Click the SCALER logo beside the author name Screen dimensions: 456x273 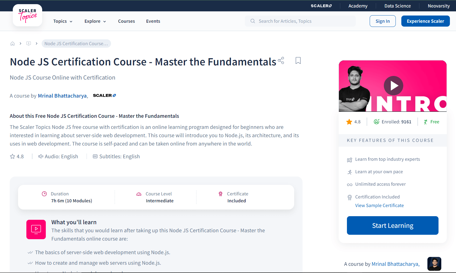(104, 95)
